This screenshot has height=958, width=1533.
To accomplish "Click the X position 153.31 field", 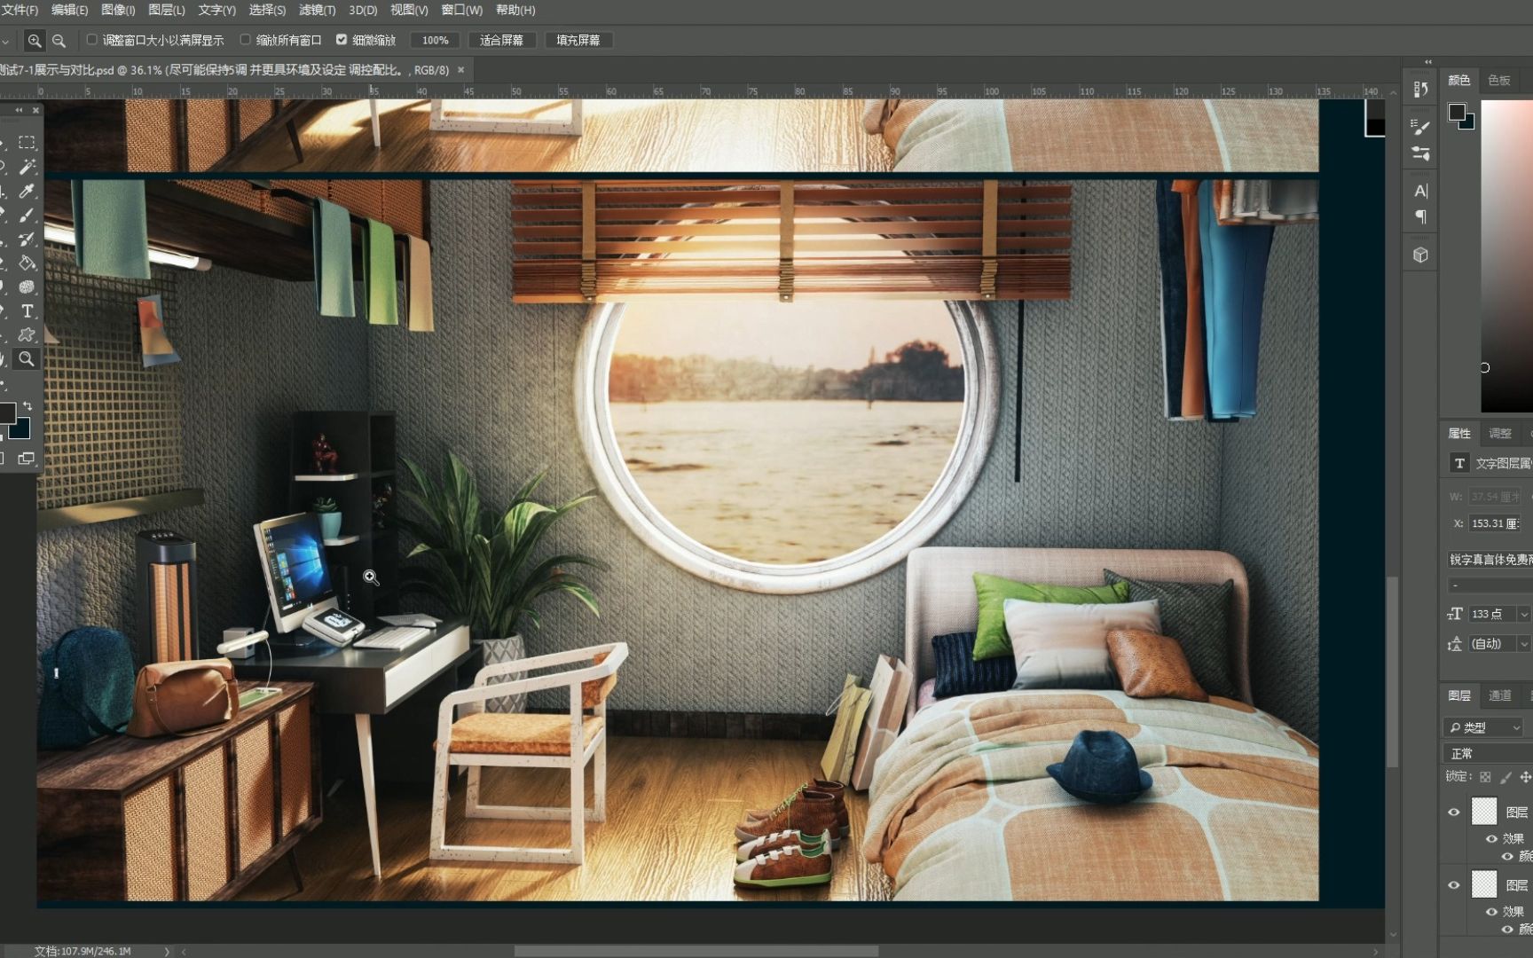I will (1496, 523).
